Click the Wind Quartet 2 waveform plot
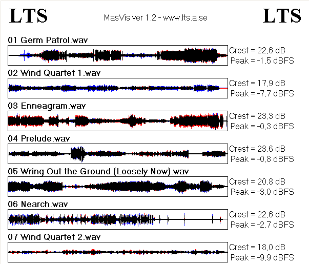 118,252
